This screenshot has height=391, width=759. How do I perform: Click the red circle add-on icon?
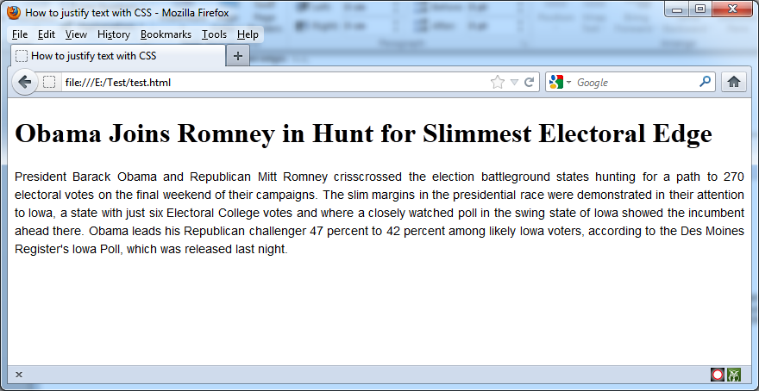[718, 375]
